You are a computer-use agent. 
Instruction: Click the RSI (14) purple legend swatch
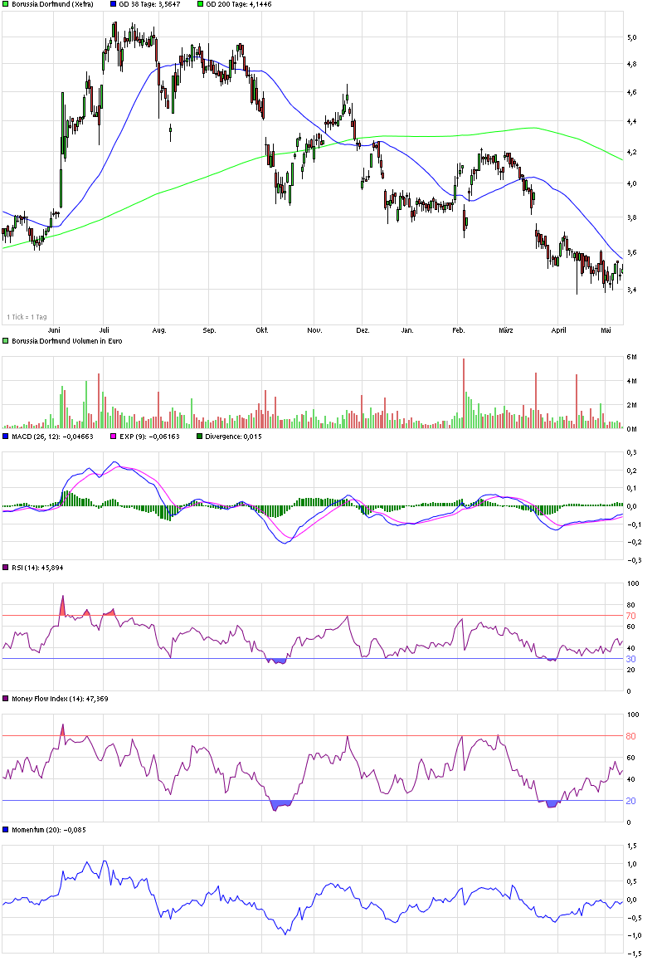tap(6, 568)
